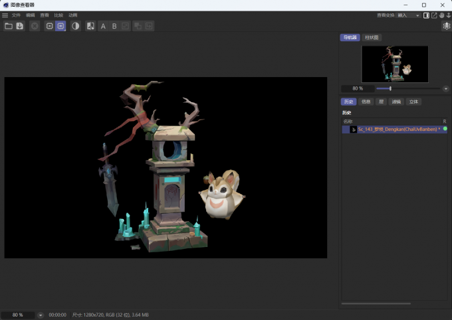This screenshot has height=320, width=452.
Task: Switch to the 信息 tab
Action: point(366,102)
